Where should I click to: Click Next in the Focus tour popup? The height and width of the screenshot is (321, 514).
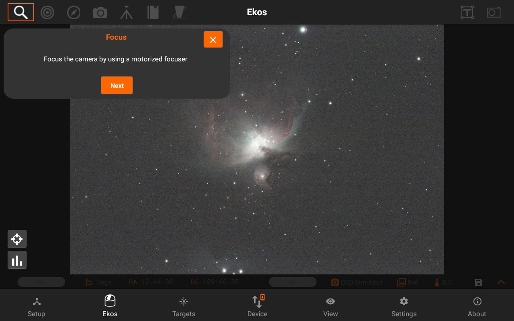click(117, 85)
